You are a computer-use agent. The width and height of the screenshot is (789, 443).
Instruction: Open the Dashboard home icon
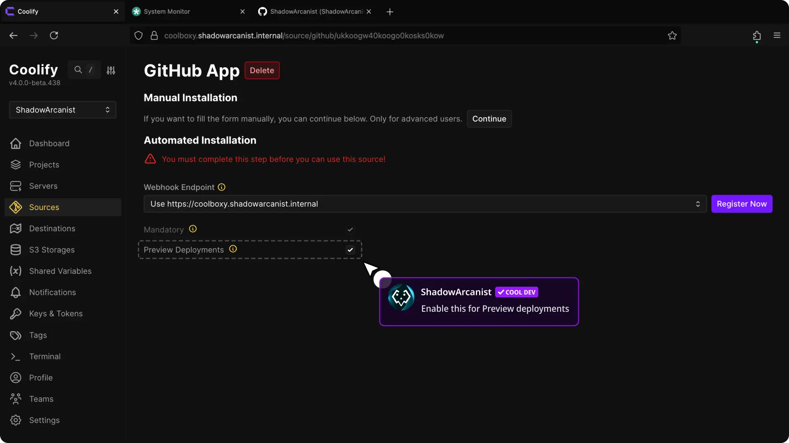(16, 144)
